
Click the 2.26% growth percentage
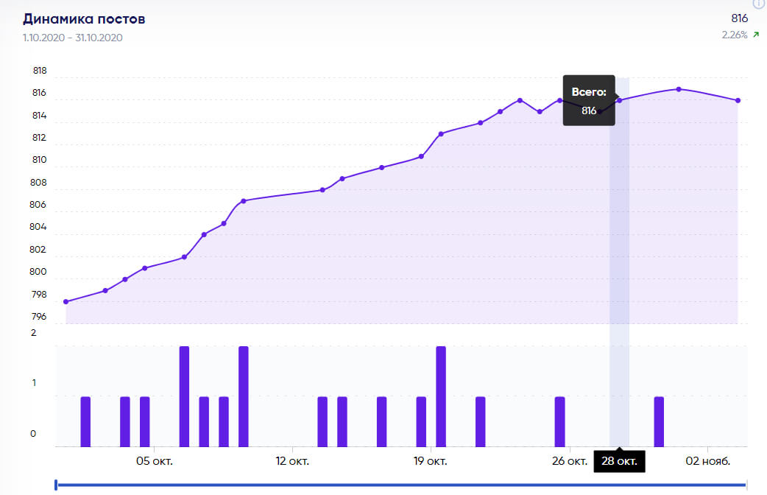(735, 35)
